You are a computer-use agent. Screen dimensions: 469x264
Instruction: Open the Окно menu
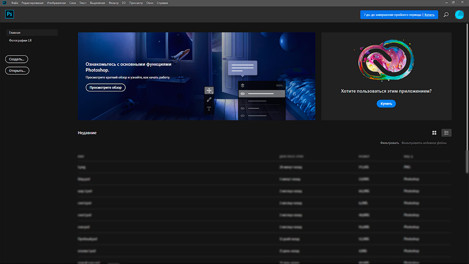tap(150, 3)
